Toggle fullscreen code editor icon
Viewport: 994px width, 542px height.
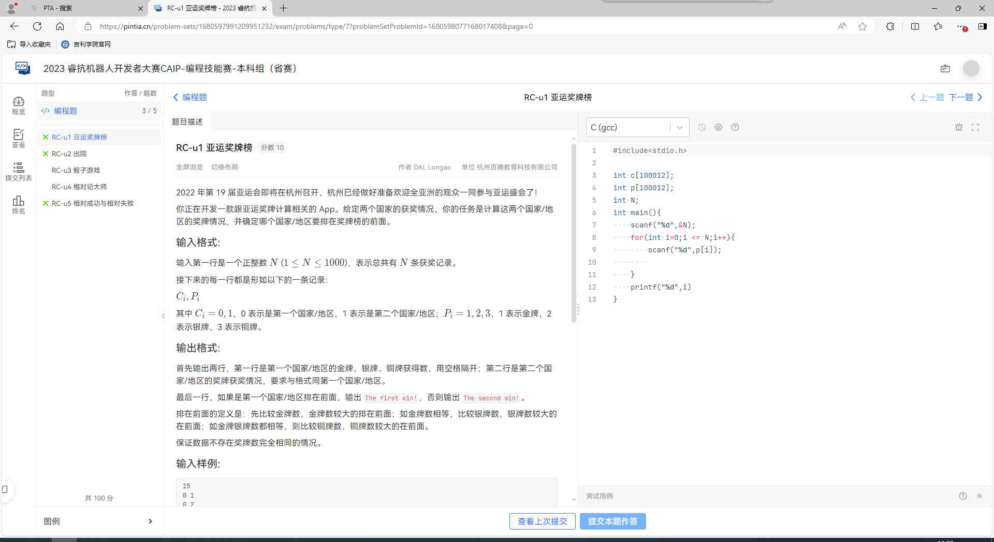click(x=975, y=127)
